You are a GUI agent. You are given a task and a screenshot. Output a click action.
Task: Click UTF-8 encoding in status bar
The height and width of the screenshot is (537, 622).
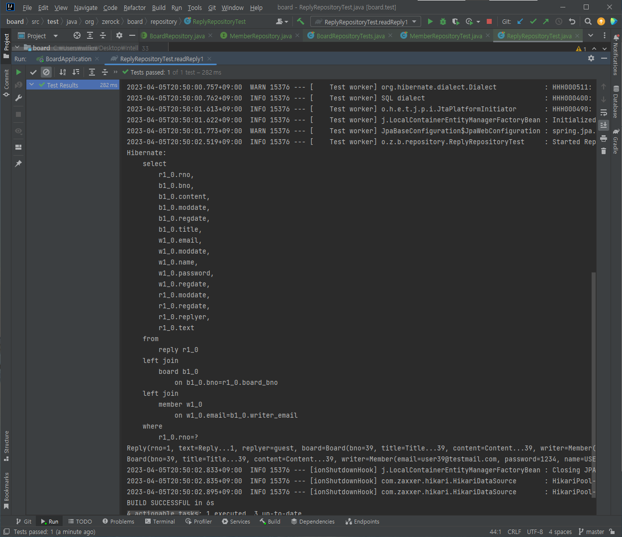click(x=535, y=532)
